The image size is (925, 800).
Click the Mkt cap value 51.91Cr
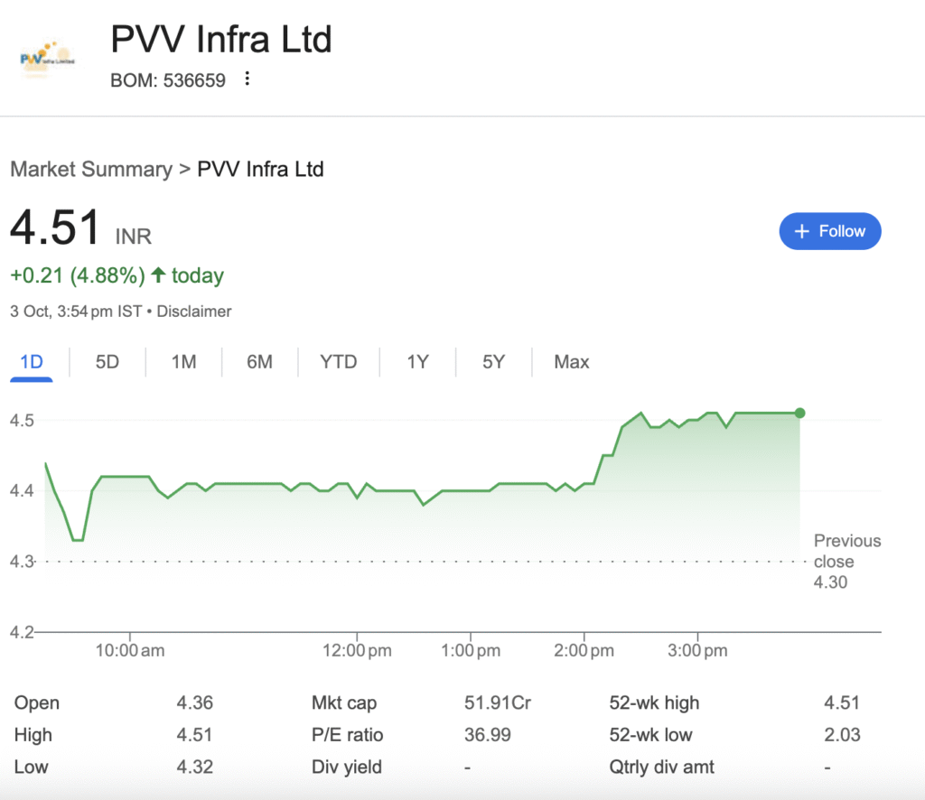497,702
